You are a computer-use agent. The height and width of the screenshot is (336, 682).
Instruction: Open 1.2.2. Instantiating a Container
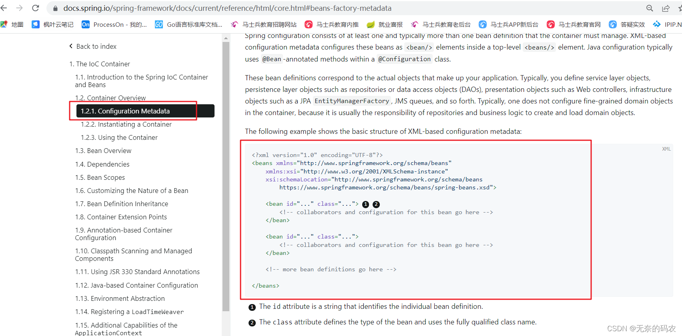coord(126,124)
